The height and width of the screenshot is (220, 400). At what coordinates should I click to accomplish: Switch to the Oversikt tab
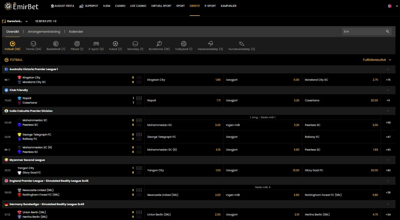coord(13,32)
